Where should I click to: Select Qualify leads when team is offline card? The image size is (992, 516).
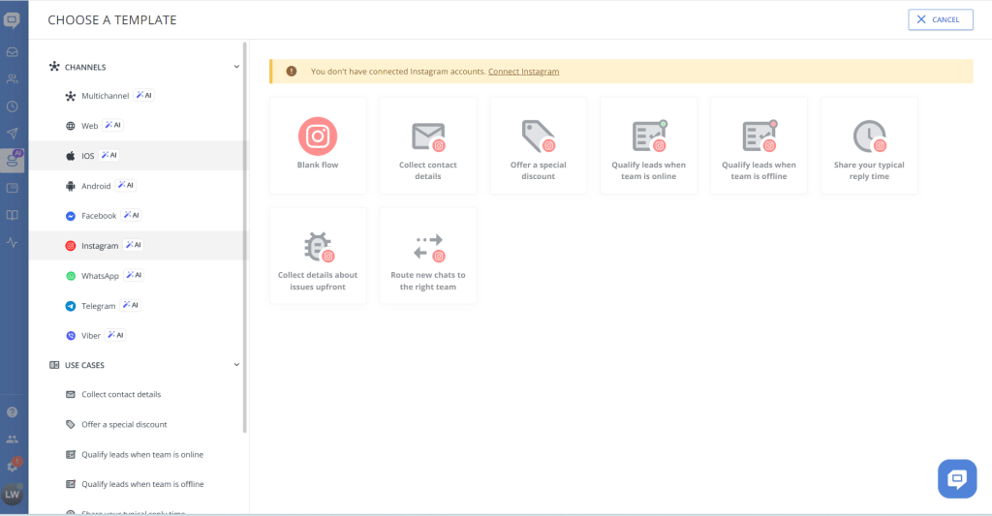(x=759, y=145)
